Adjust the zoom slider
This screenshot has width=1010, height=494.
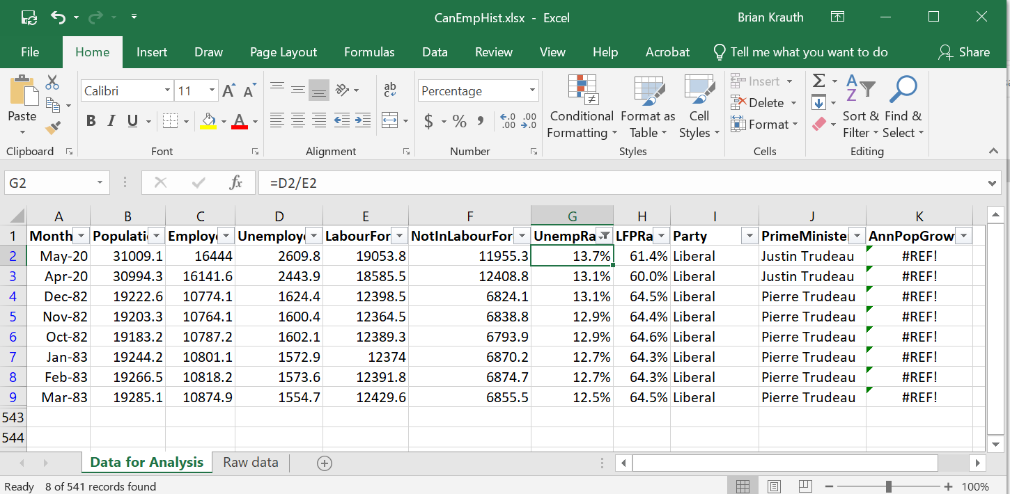[x=887, y=485]
